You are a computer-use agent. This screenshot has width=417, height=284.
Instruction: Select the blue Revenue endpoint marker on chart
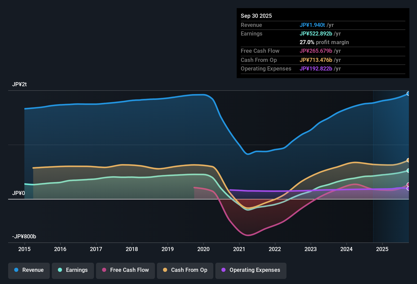click(408, 94)
